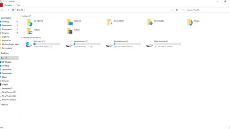This screenshot has width=230, height=129.
Task: Select the New Volume (D:) drive icon
Action: [x=69, y=46]
